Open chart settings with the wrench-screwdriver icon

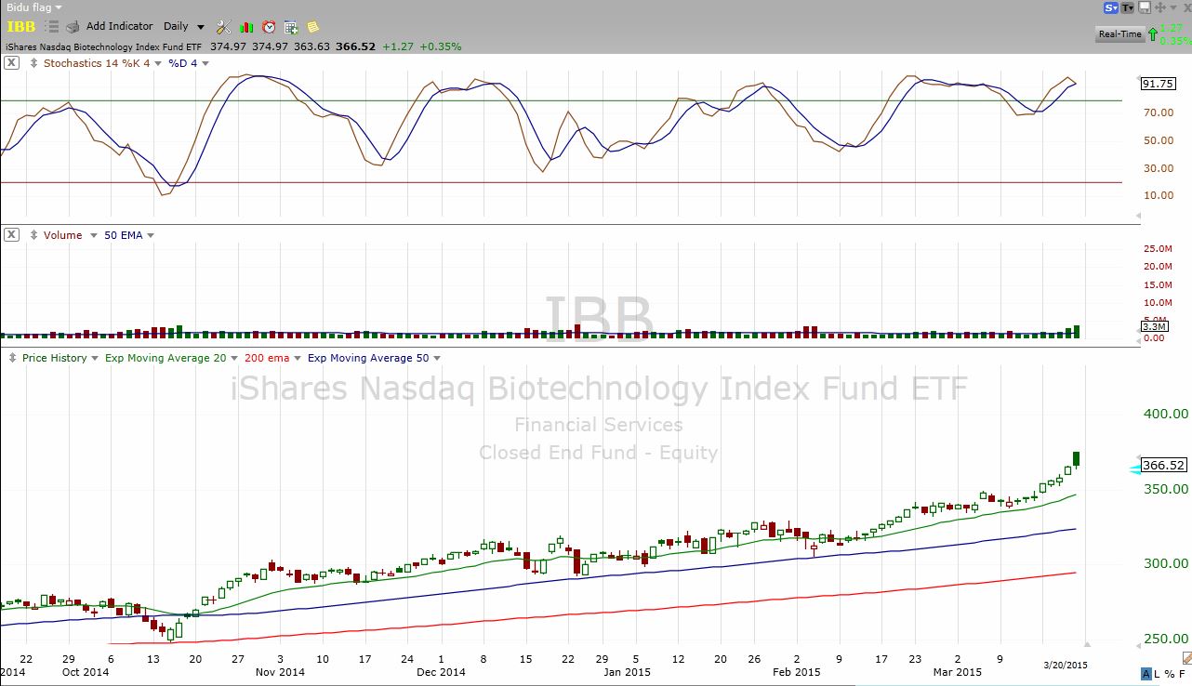click(223, 27)
